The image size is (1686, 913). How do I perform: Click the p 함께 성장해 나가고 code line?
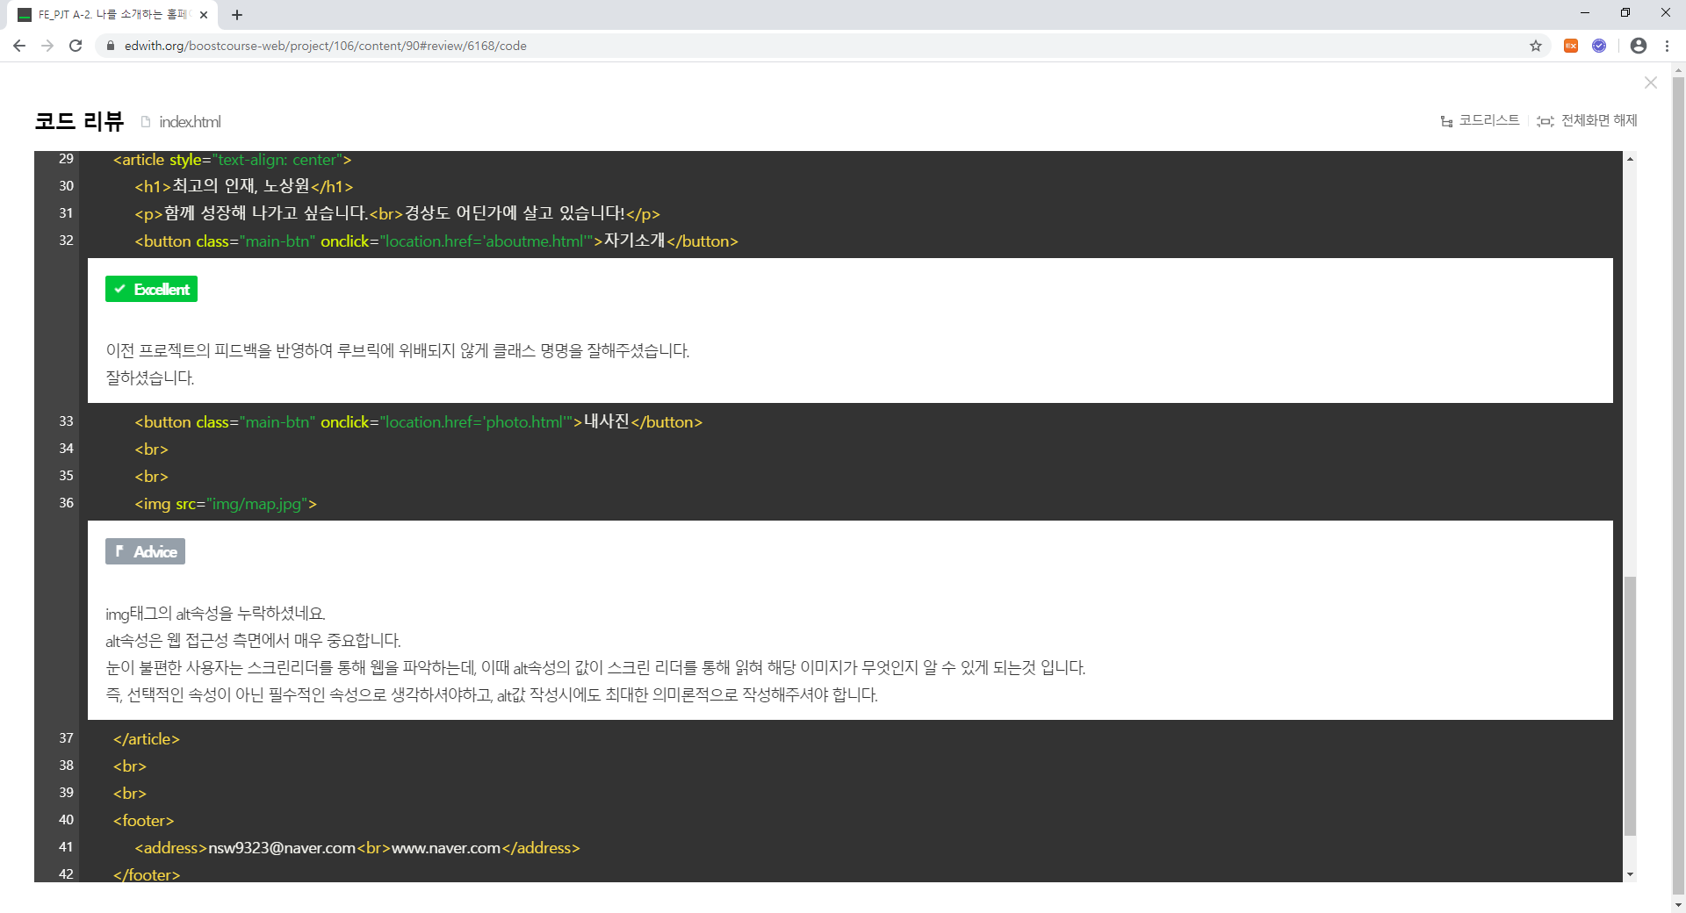[397, 213]
